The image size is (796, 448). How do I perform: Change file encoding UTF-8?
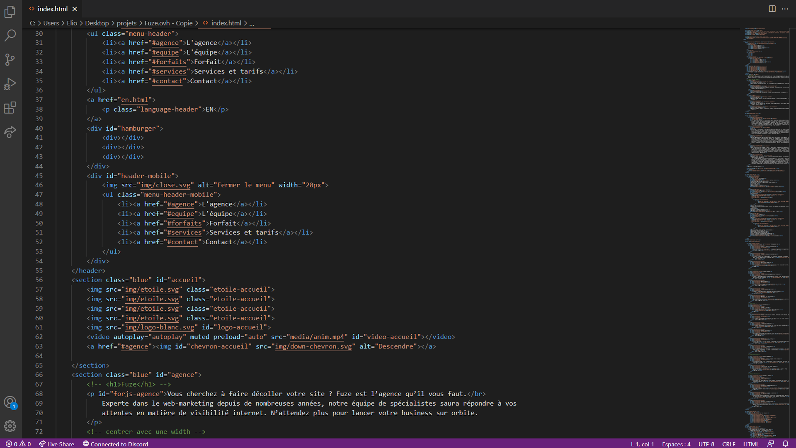click(706, 444)
